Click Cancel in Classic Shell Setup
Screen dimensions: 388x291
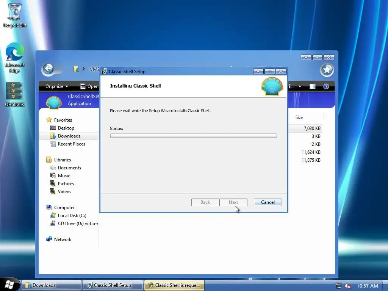point(268,202)
